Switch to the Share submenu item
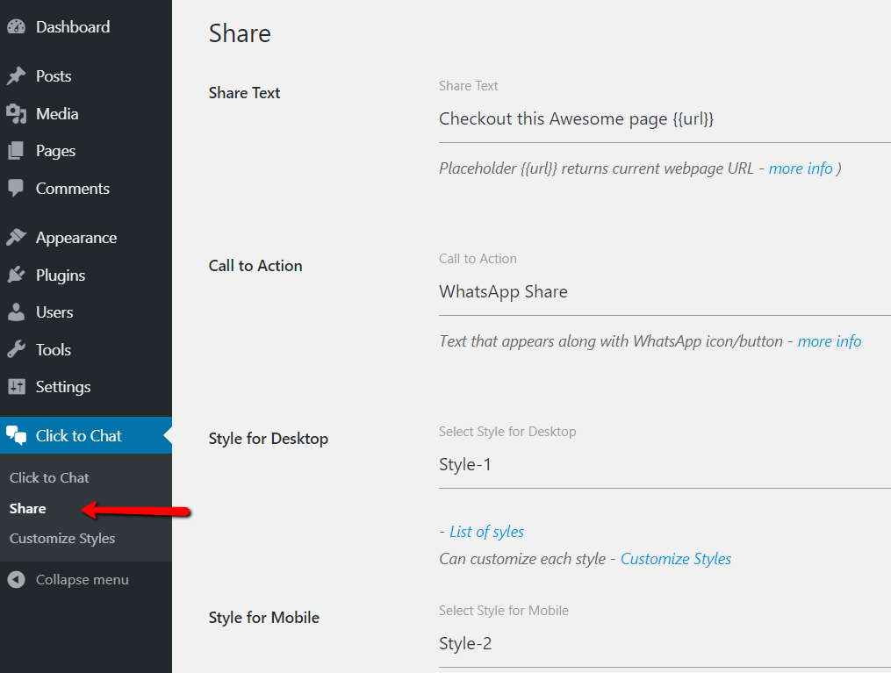891x673 pixels. [x=27, y=508]
